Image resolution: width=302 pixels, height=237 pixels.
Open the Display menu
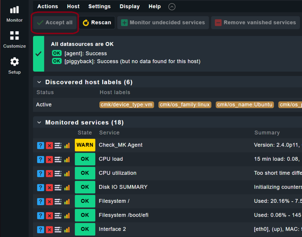(x=129, y=6)
